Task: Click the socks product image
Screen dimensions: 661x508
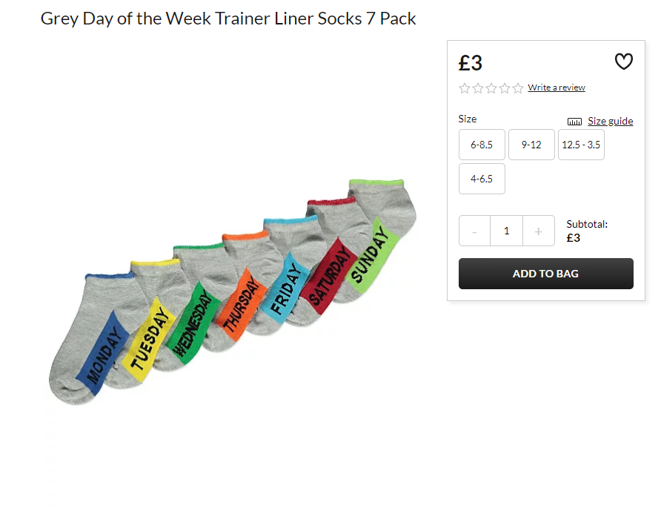Action: click(x=232, y=292)
